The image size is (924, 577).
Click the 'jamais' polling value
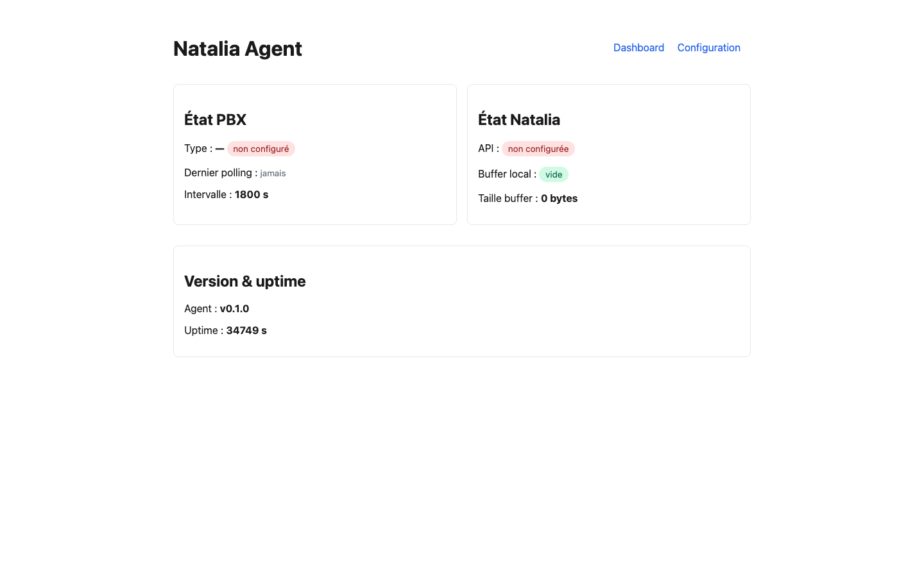pyautogui.click(x=273, y=173)
